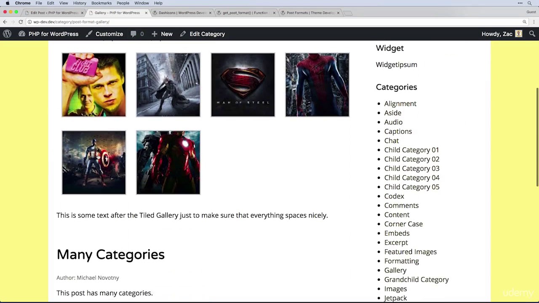The height and width of the screenshot is (303, 539).
Task: Open the Spider-Man gallery thumbnail
Action: click(x=317, y=85)
